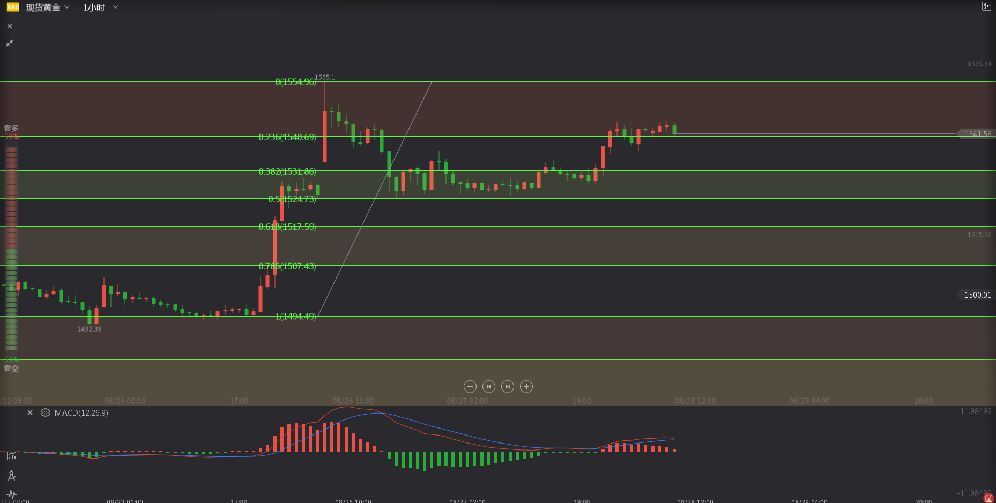Image resolution: width=996 pixels, height=503 pixels.
Task: Click the 11.98499 MACD scale value
Action: [976, 411]
